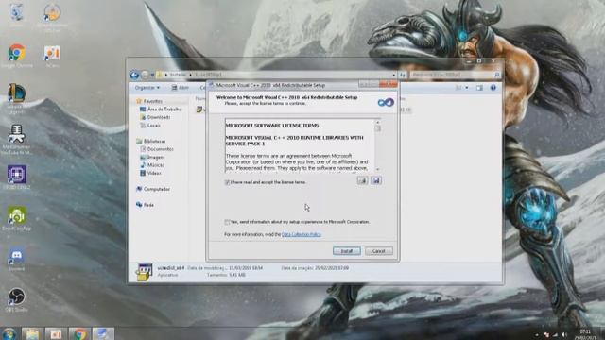The height and width of the screenshot is (340, 605).
Task: Click Explorer's Forward navigation button
Action: [145, 75]
